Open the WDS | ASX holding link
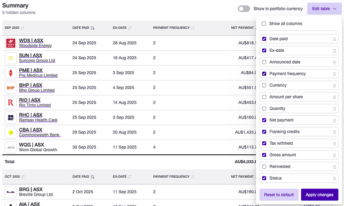 [x=30, y=41]
